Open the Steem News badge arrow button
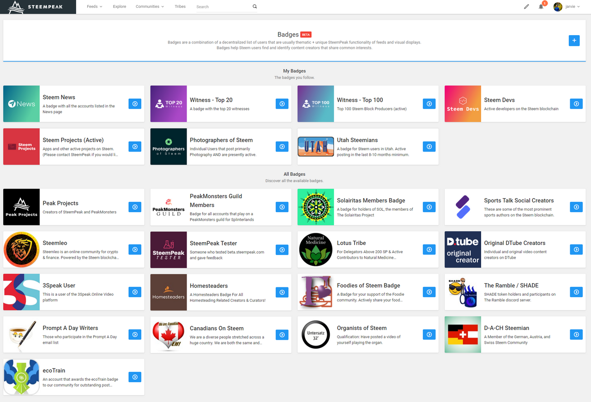591x402 pixels. (x=135, y=104)
